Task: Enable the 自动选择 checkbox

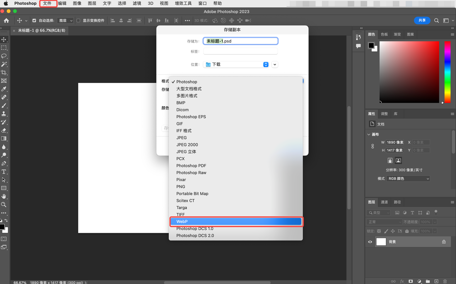Action: tap(33, 20)
